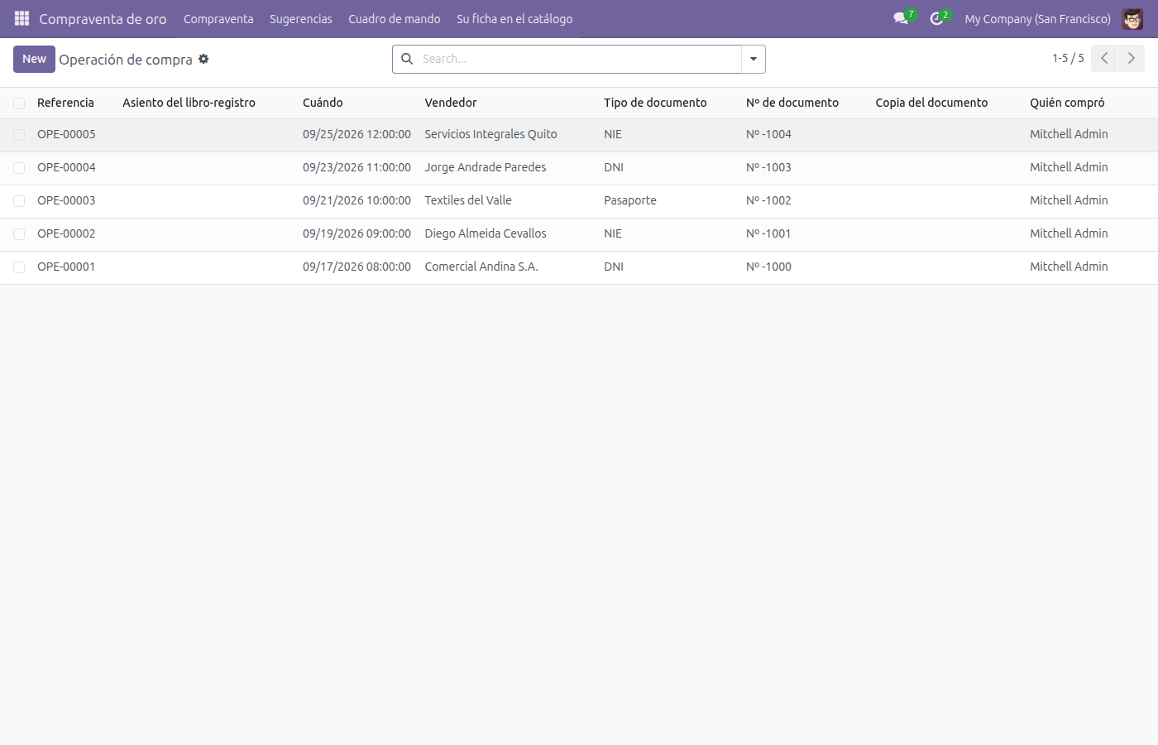Click the 1-5 / 5 pager counter
This screenshot has width=1158, height=745.
pyautogui.click(x=1068, y=58)
